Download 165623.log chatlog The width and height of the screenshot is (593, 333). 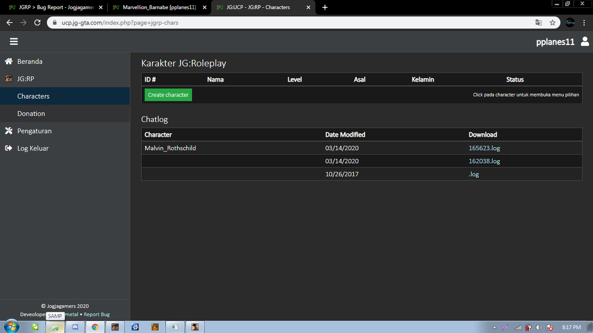coord(484,148)
